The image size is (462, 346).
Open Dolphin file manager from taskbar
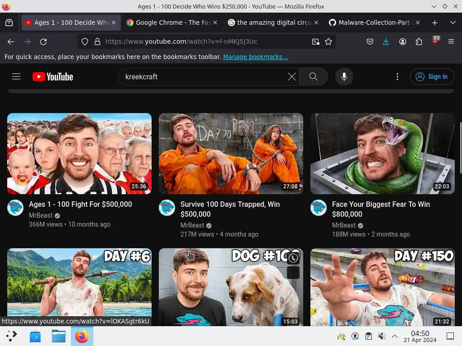tap(59, 336)
